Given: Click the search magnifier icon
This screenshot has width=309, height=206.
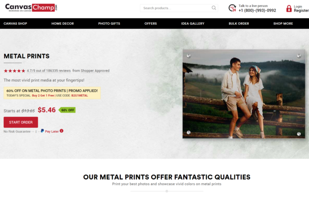Looking at the screenshot, I should pyautogui.click(x=214, y=8).
